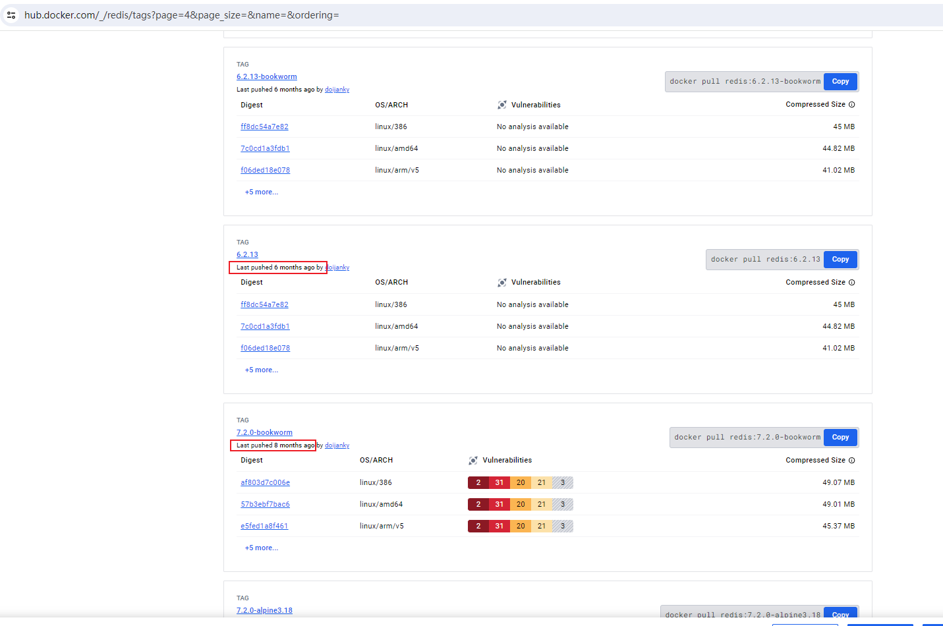Open digest f06ded18e078 in 6.2.13-bookworm section
Image resolution: width=943 pixels, height=626 pixels.
tap(265, 170)
